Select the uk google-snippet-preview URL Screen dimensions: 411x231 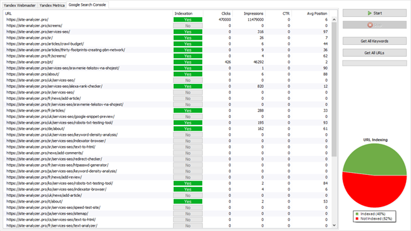click(x=60, y=116)
